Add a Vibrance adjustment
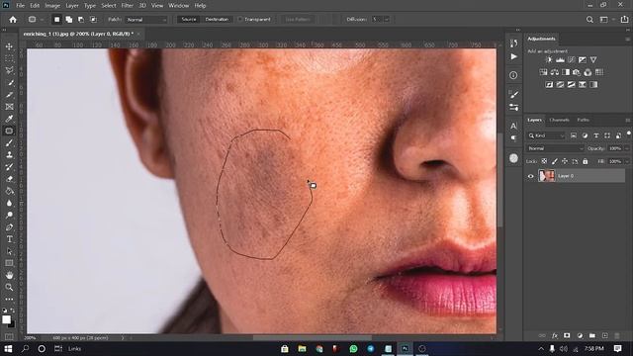Image resolution: width=633 pixels, height=356 pixels. click(x=593, y=59)
